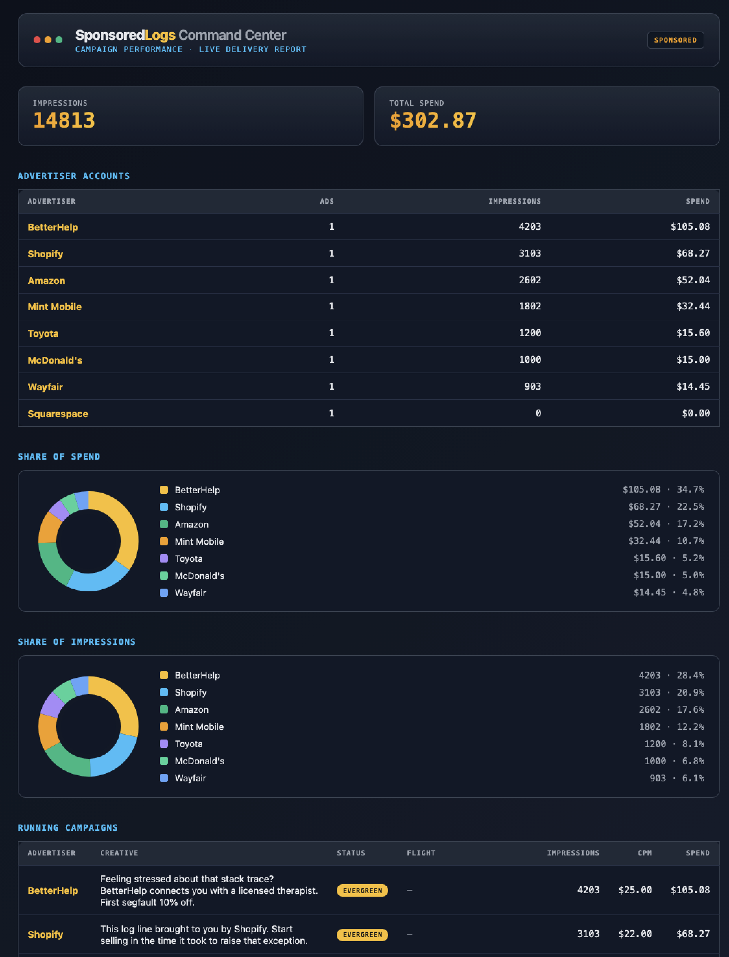The width and height of the screenshot is (729, 957).
Task: Open the Amazon advertiser row
Action: coord(368,280)
